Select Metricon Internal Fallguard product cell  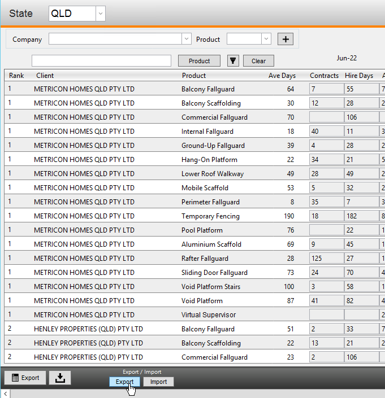point(207,132)
